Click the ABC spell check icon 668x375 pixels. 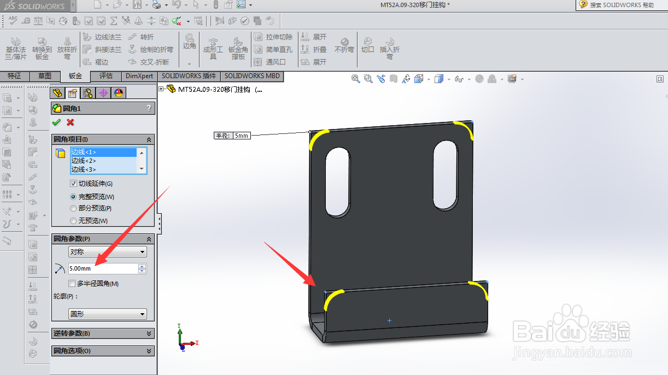(x=13, y=21)
